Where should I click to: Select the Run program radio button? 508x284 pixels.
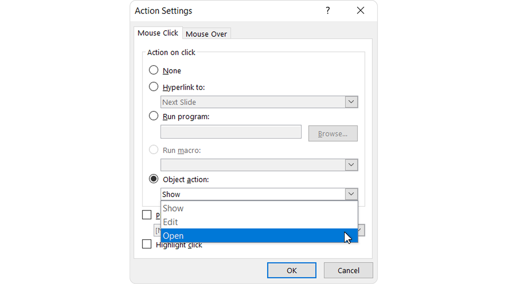click(x=154, y=116)
